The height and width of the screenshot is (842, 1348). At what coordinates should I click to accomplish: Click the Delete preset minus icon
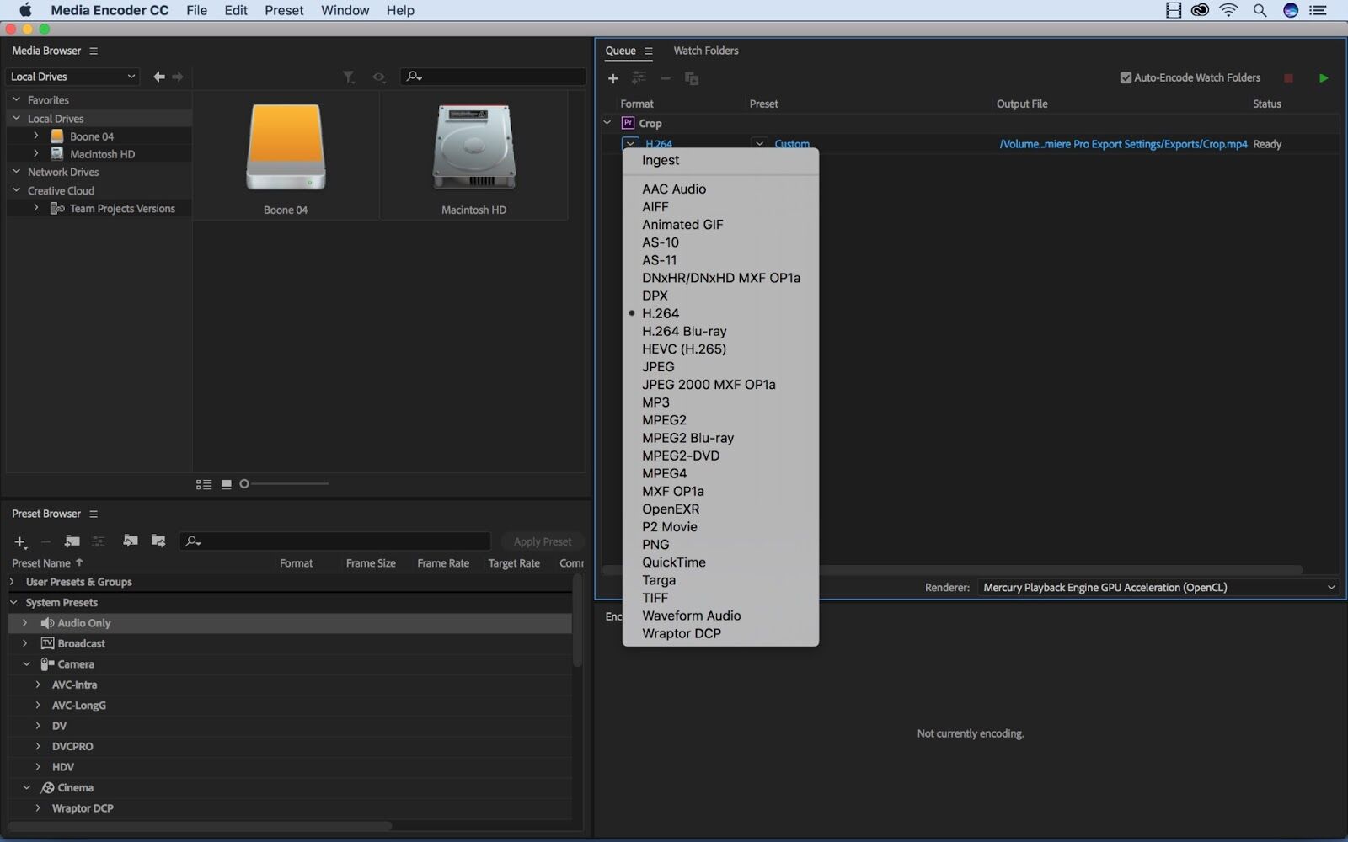(46, 541)
